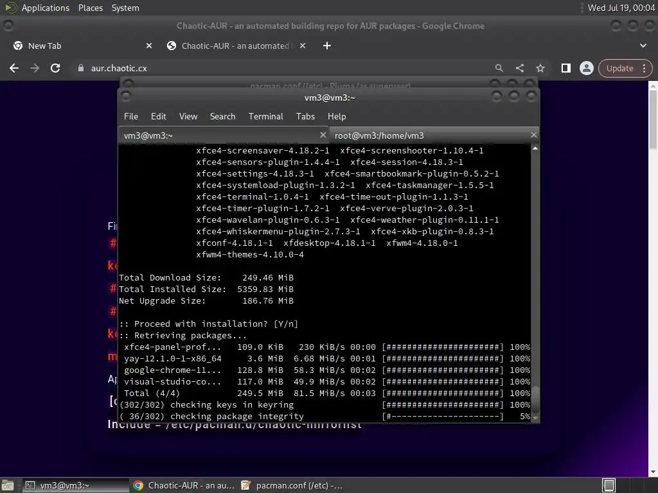The width and height of the screenshot is (658, 493).
Task: Click 'Net Upgrade Size' line
Action: tap(206, 300)
